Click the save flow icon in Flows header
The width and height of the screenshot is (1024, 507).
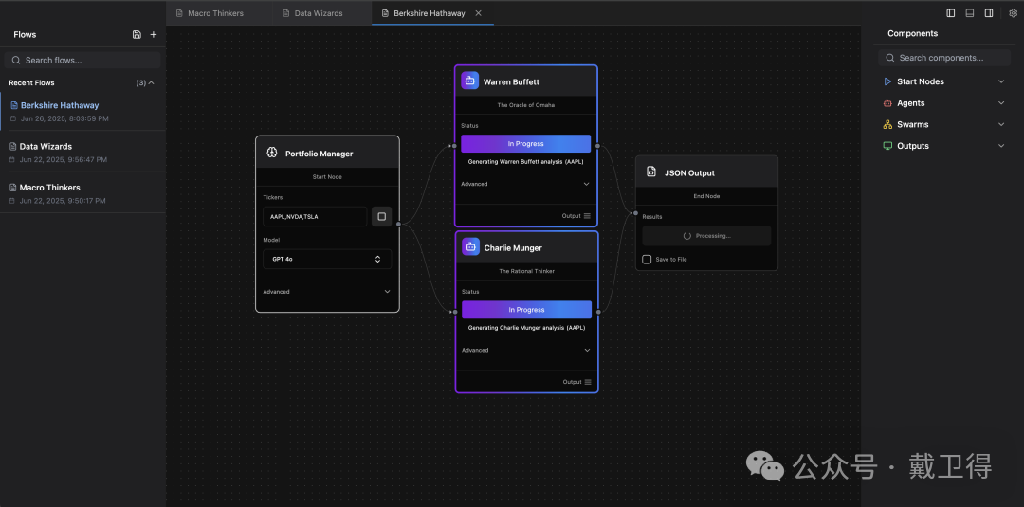pyautogui.click(x=137, y=34)
